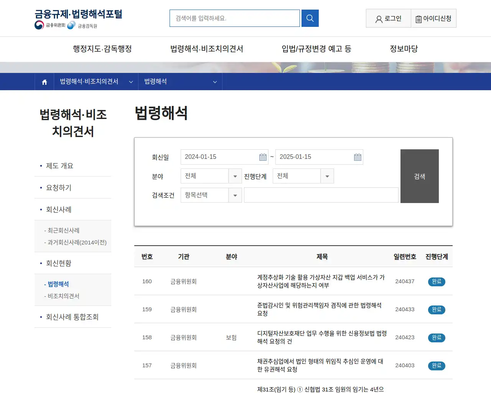Open the home icon in breadcrumb bar
491x393 pixels.
44,82
